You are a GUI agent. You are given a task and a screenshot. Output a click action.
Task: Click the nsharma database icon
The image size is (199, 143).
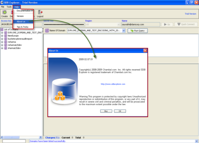click(x=5, y=42)
